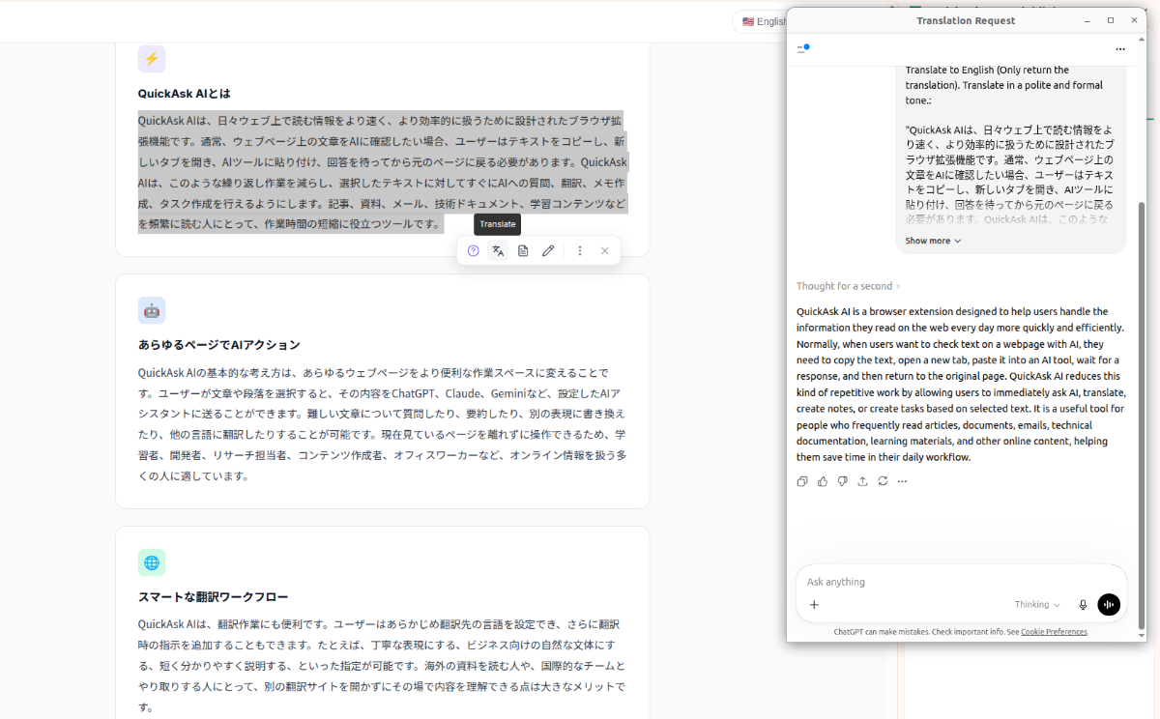Click the robot icon on the second card

coord(152,310)
